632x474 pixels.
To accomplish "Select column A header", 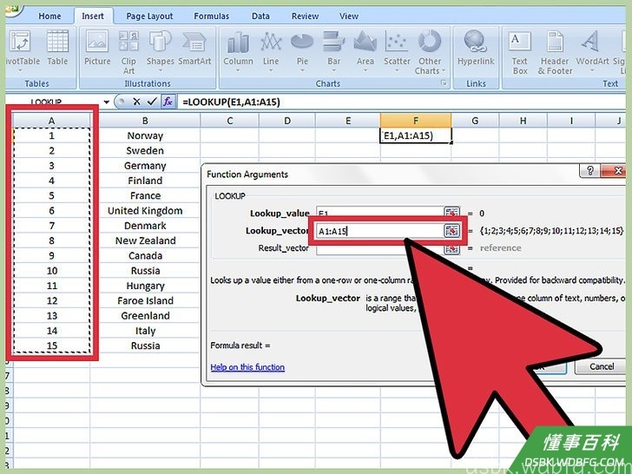I will (51, 121).
